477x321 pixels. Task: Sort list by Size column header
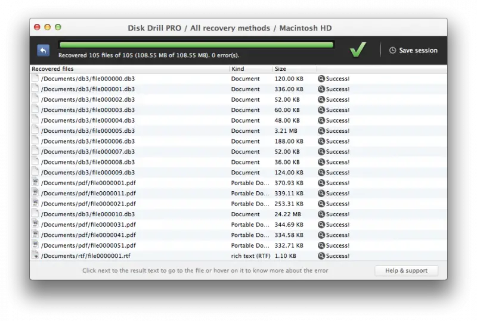pos(295,68)
